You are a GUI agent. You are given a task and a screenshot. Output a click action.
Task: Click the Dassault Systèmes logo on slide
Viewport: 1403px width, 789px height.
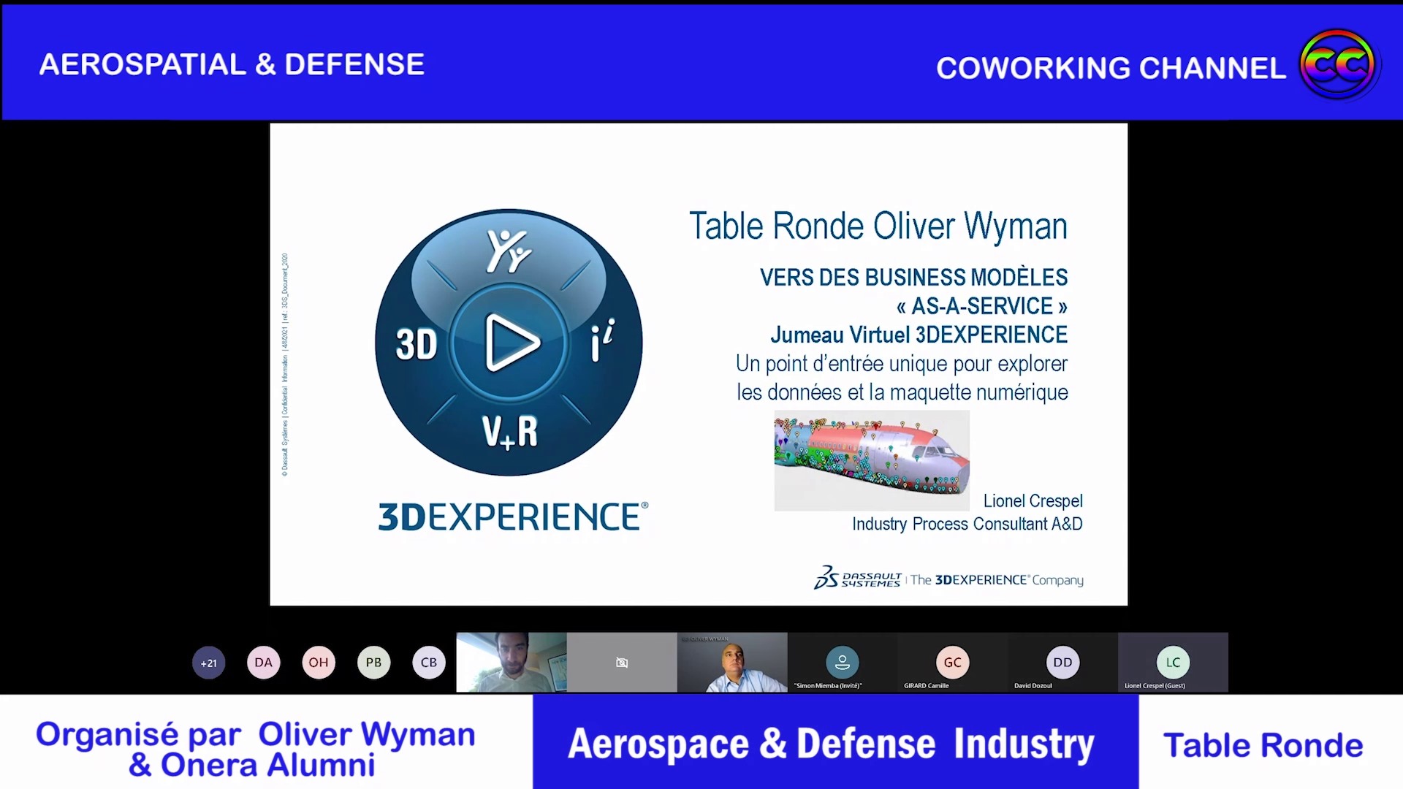858,578
